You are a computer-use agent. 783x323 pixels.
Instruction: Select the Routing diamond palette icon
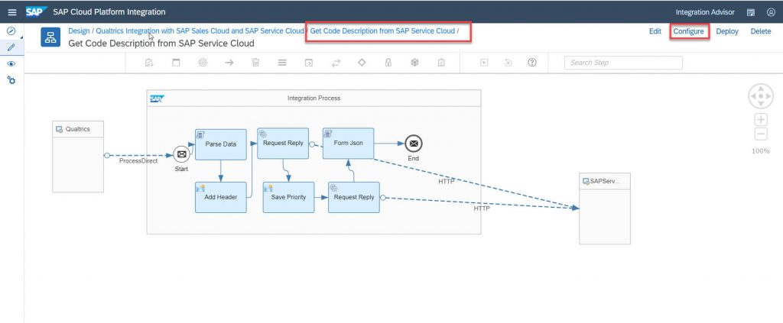(x=362, y=63)
